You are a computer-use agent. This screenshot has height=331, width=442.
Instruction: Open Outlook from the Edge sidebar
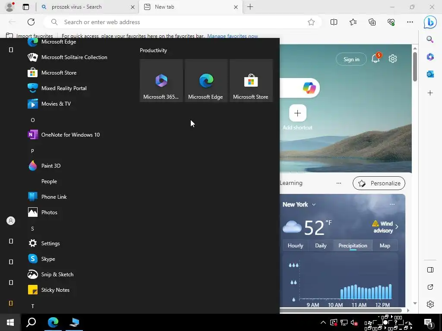pos(430,74)
